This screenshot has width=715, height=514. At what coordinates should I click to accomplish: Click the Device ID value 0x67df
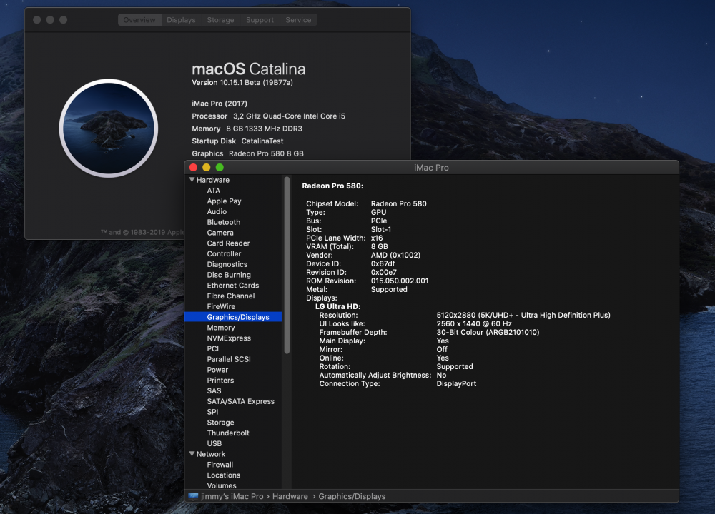[x=383, y=263]
